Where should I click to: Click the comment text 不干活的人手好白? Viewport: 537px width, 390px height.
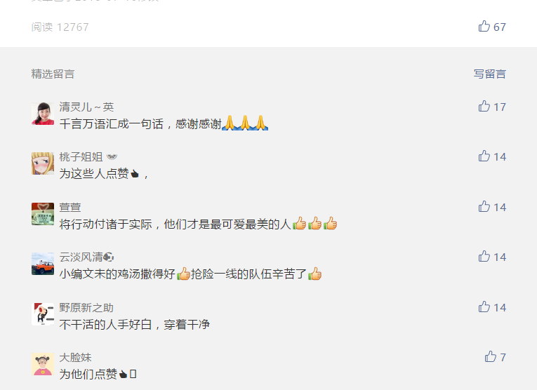(105, 324)
